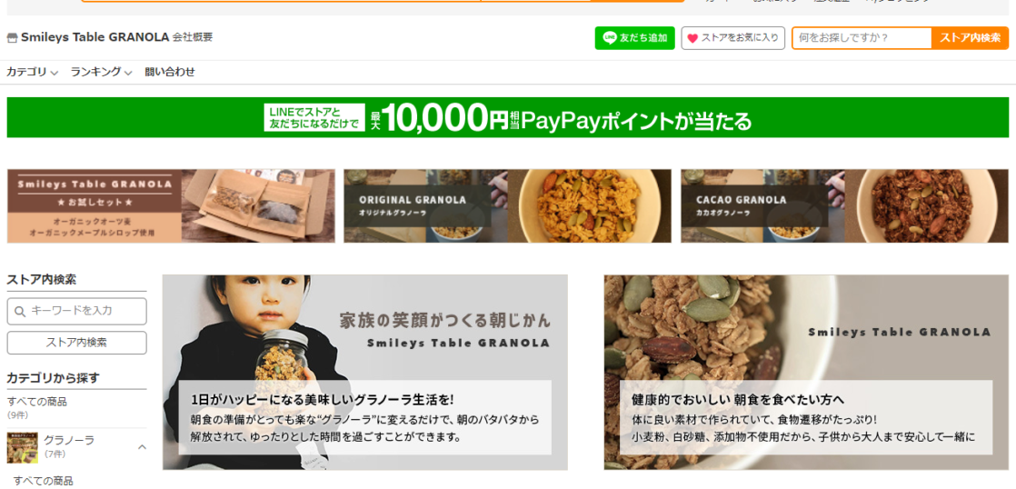
Task: Click the LINE logo in 友だち追加 button
Action: point(609,38)
